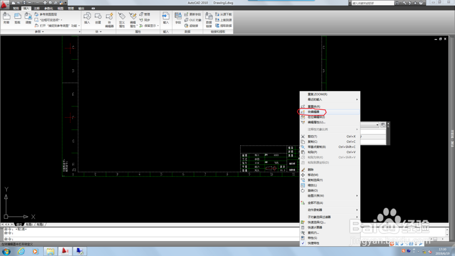Click the 附着 (Attach) ribbon icon
This screenshot has width=455, height=256.
(x=6, y=18)
